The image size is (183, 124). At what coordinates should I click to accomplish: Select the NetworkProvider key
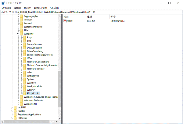tap(36, 69)
